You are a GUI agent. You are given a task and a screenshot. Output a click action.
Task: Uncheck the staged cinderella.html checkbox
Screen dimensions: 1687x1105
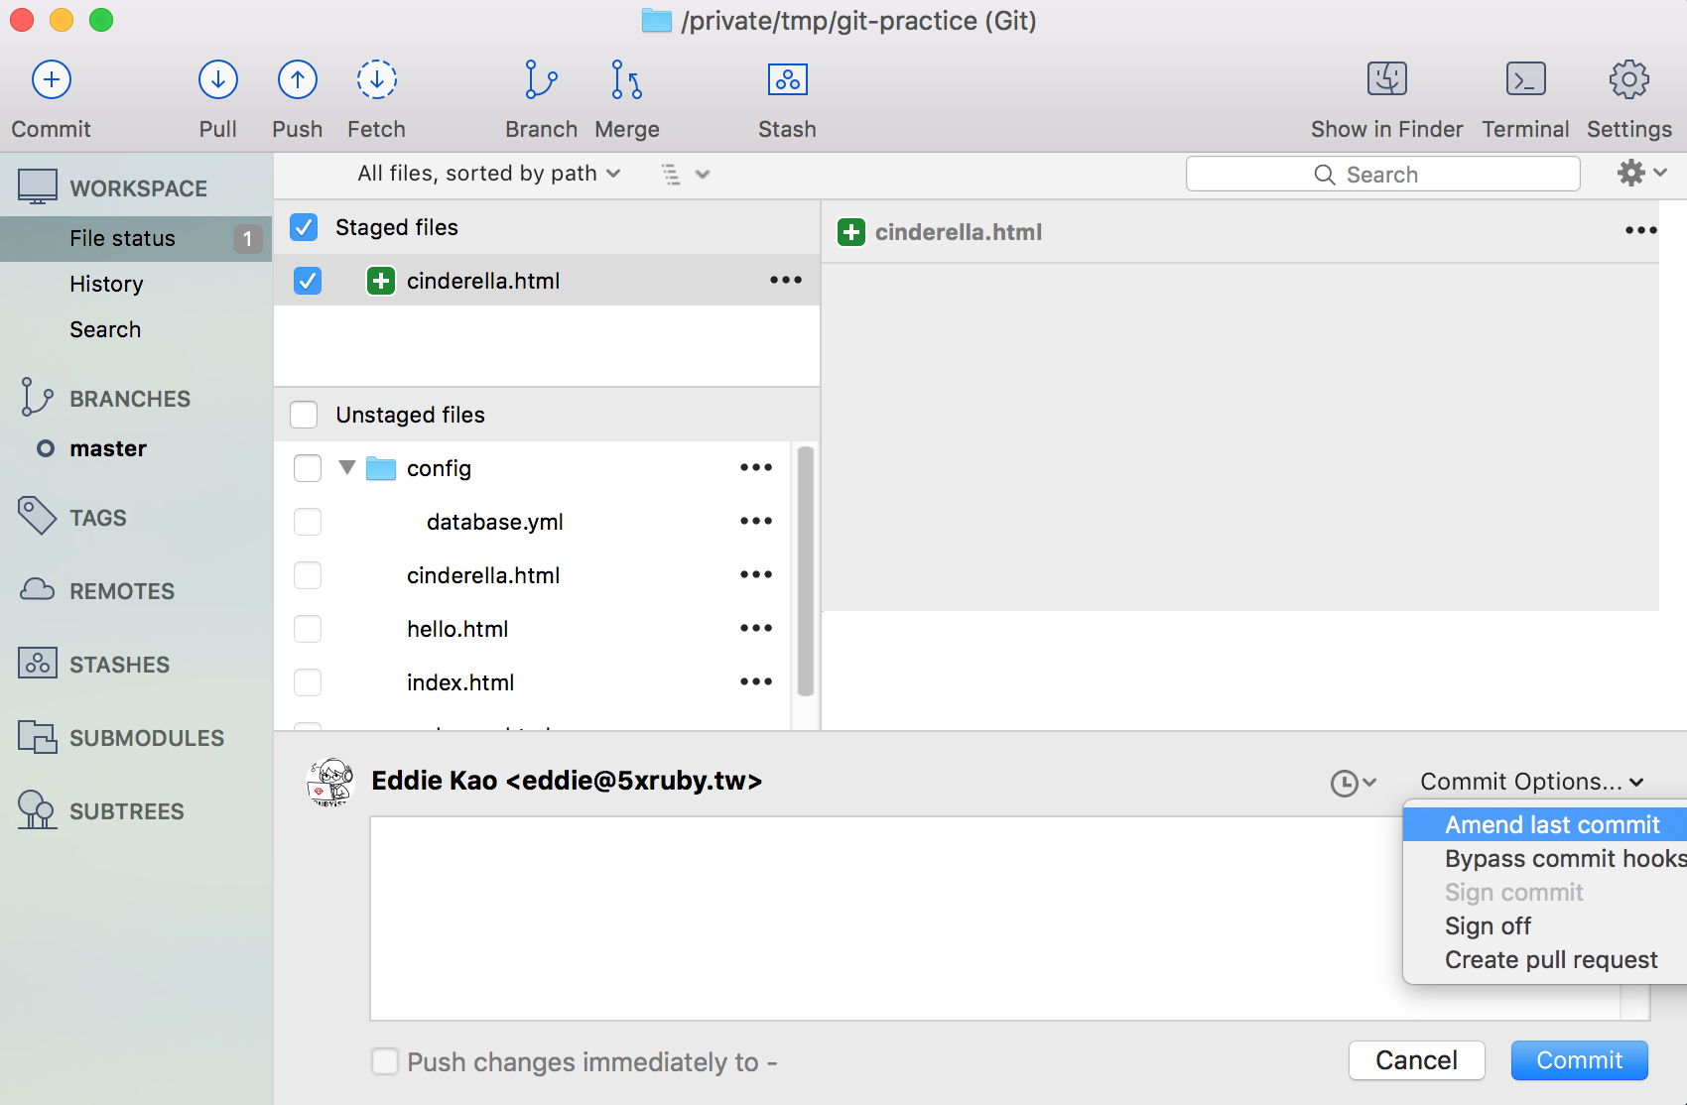(308, 282)
